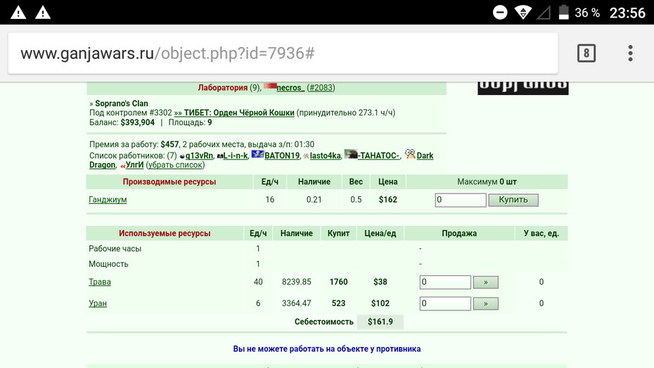Viewport: 654px width, 368px height.
Task: Tap the clan icon next to Dark Dragon
Action: coord(410,154)
